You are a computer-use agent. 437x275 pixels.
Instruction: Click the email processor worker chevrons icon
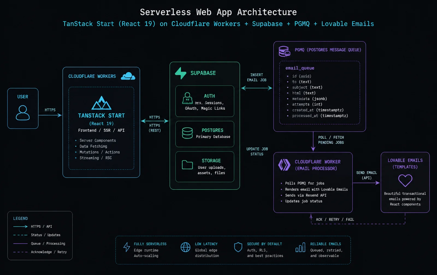click(284, 165)
